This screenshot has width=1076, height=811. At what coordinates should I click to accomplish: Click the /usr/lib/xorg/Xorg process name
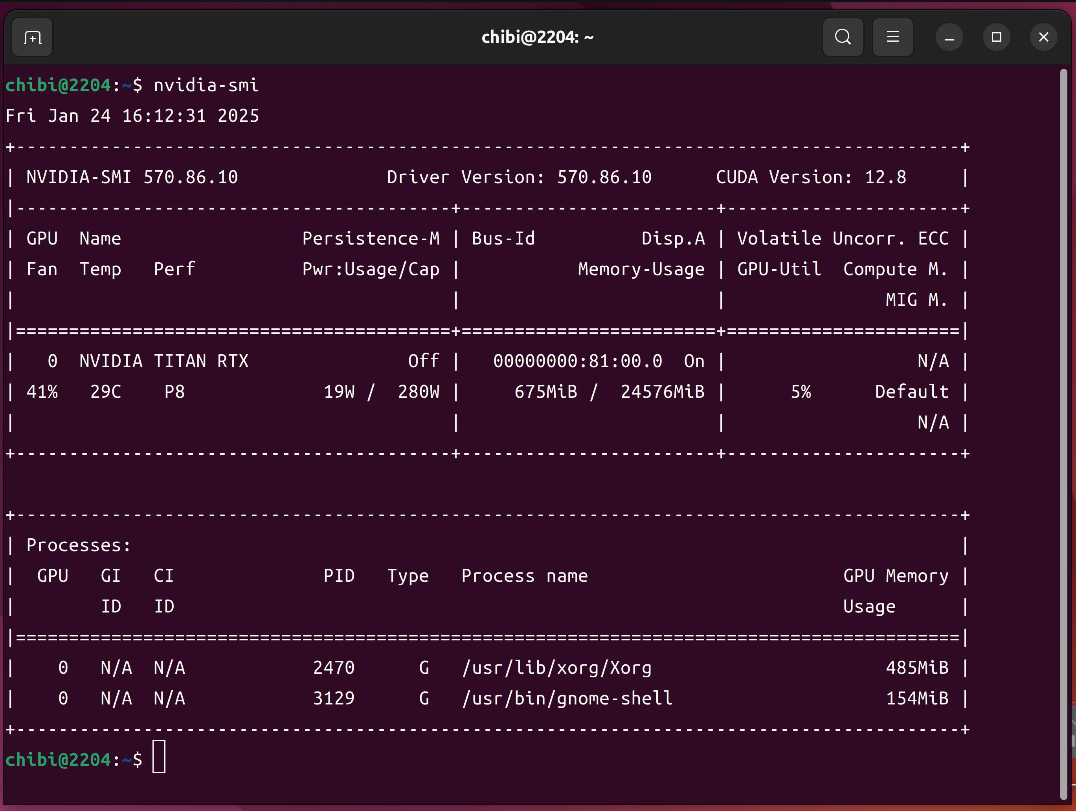tap(556, 668)
